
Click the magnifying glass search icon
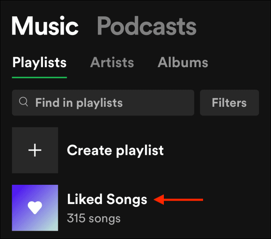24,102
